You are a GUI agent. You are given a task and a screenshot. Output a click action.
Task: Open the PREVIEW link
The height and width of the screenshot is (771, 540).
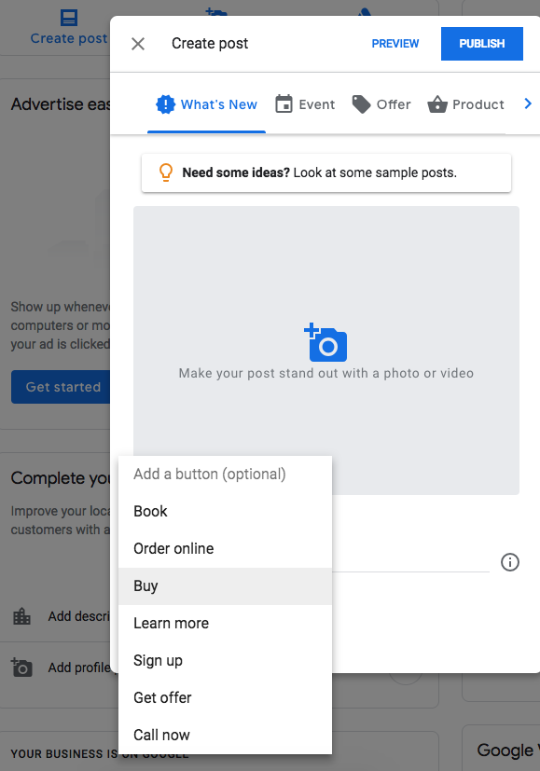pyautogui.click(x=395, y=43)
